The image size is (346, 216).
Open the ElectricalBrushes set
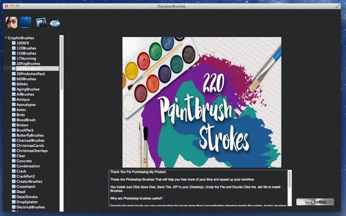(31, 207)
